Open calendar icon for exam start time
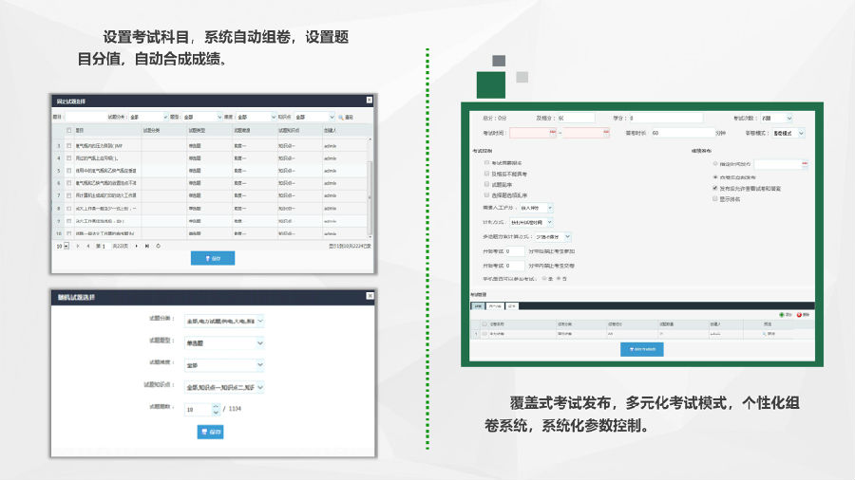 coord(553,134)
